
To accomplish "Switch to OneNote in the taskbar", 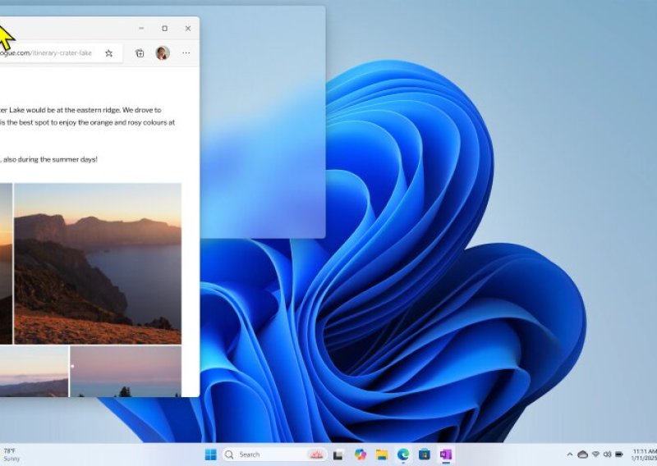I will (x=446, y=455).
